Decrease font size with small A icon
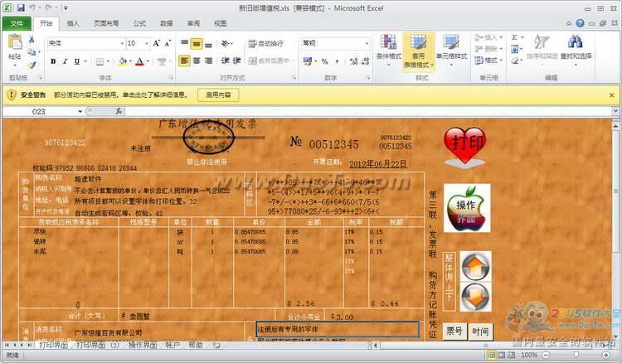Screen dimensions: 622x363 [x=168, y=43]
